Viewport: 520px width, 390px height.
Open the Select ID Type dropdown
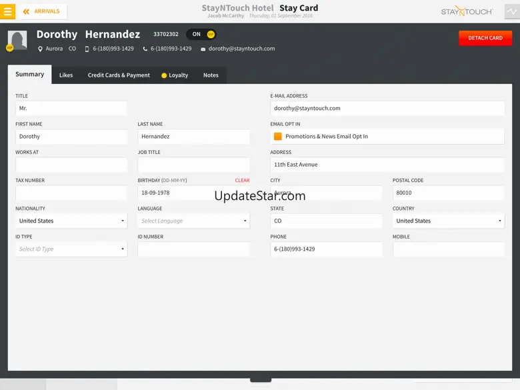[x=71, y=249]
